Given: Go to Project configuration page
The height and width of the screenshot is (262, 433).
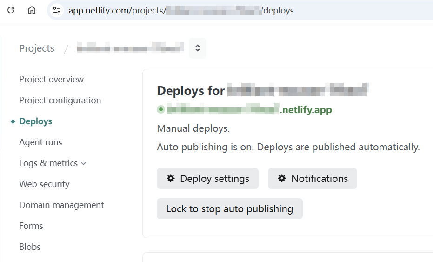Looking at the screenshot, I should pyautogui.click(x=60, y=100).
